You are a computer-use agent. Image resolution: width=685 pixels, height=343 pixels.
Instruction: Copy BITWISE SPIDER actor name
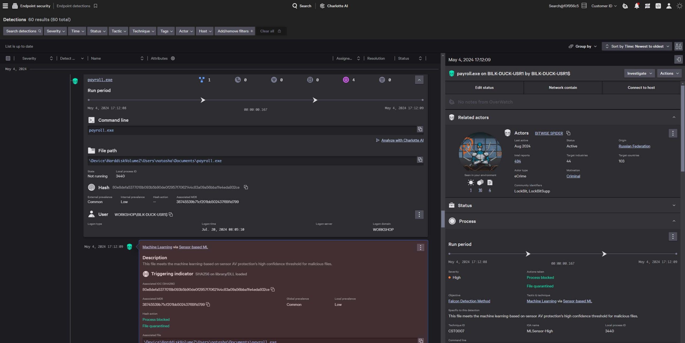pyautogui.click(x=568, y=133)
